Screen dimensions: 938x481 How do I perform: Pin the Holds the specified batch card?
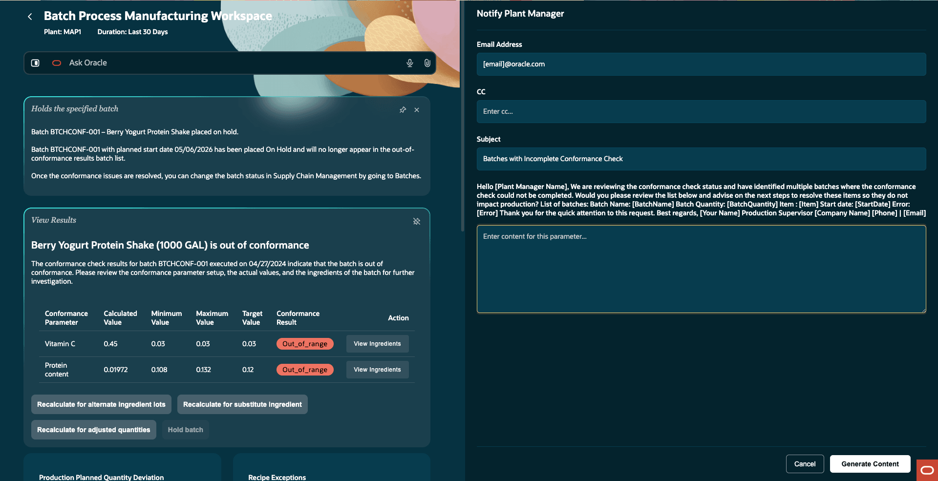[403, 110]
